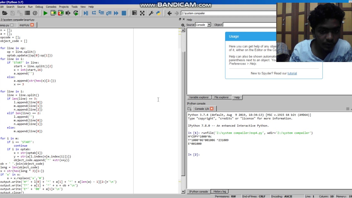
Task: Open the Consoles menu
Action: point(51,7)
